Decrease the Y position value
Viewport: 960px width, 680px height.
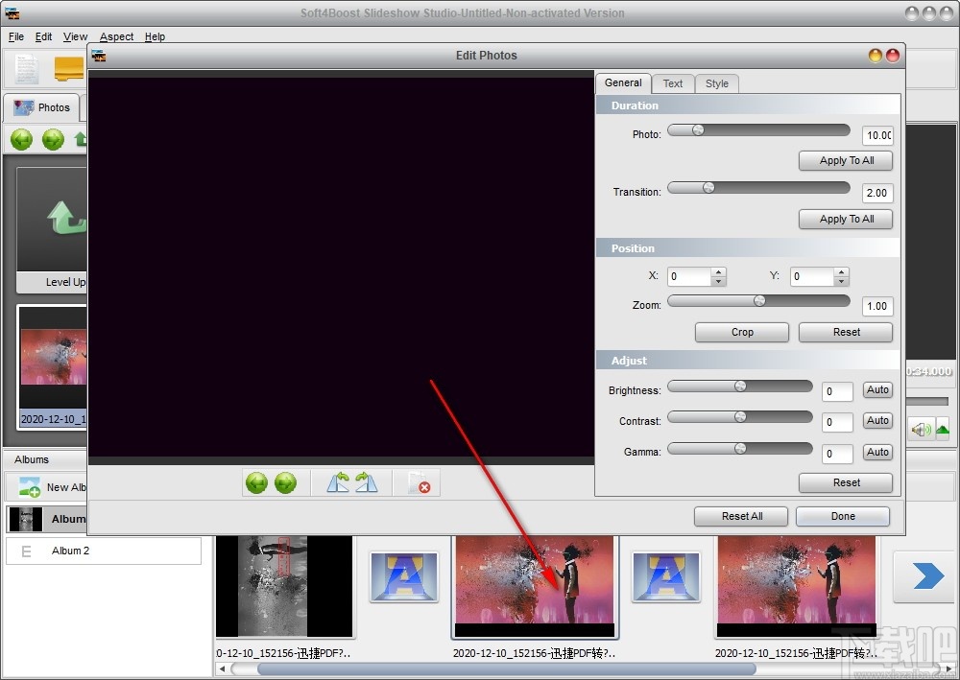(x=842, y=281)
